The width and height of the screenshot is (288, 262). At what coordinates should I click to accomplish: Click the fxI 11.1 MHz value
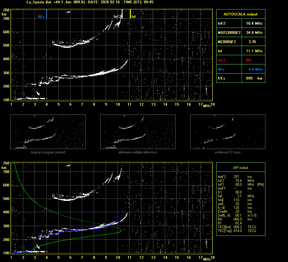(x=254, y=51)
